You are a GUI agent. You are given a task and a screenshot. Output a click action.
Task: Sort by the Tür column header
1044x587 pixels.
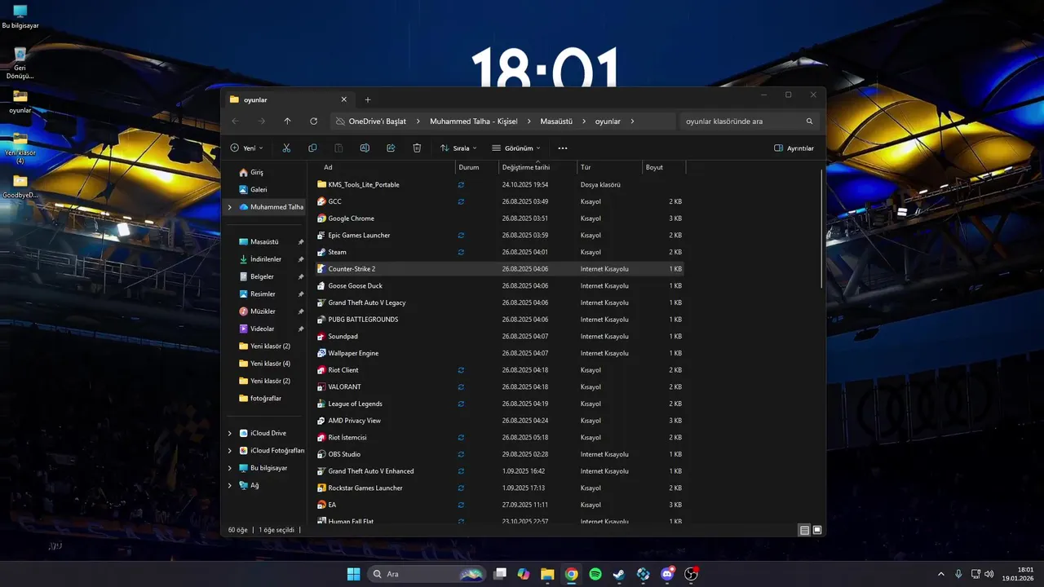[609, 167]
